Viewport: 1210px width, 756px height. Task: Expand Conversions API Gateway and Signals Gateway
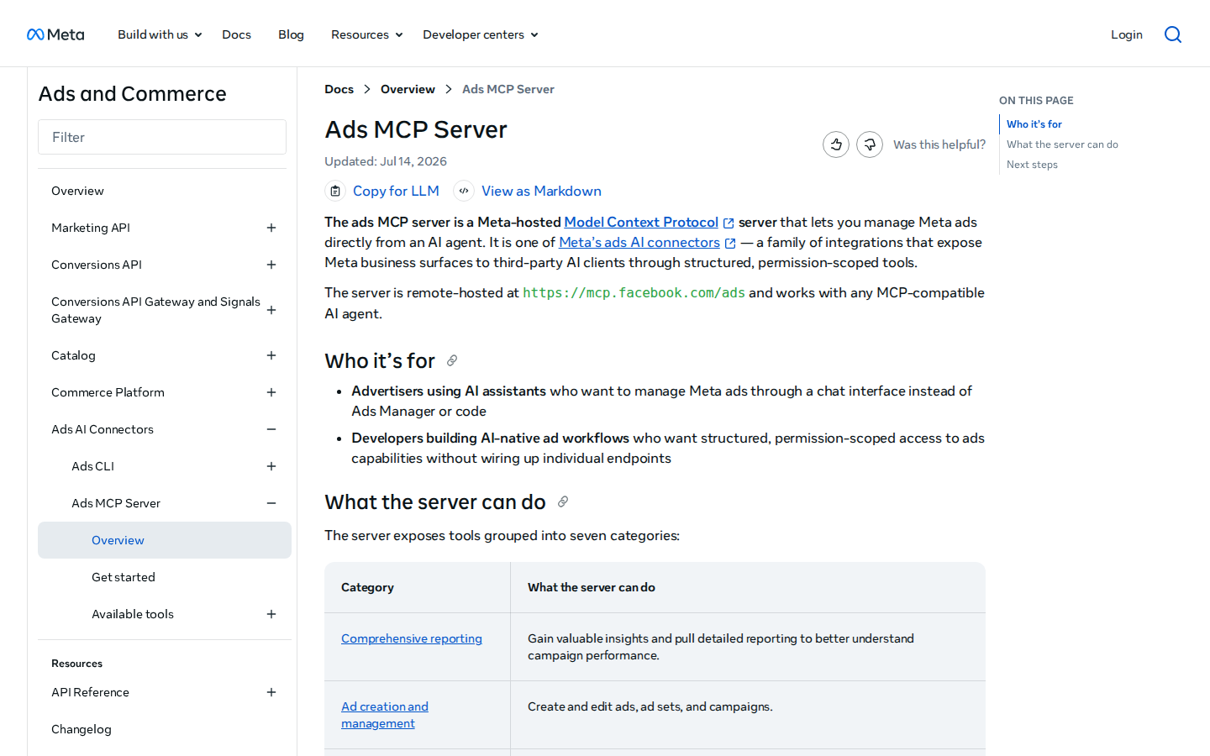(271, 310)
